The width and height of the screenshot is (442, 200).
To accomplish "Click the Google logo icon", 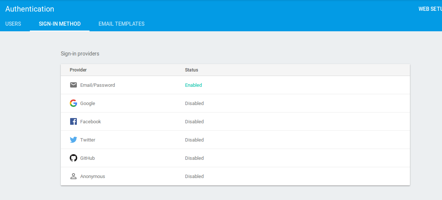I will (73, 103).
